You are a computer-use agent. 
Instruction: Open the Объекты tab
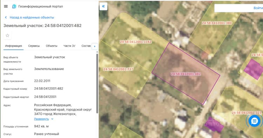pos(52,46)
